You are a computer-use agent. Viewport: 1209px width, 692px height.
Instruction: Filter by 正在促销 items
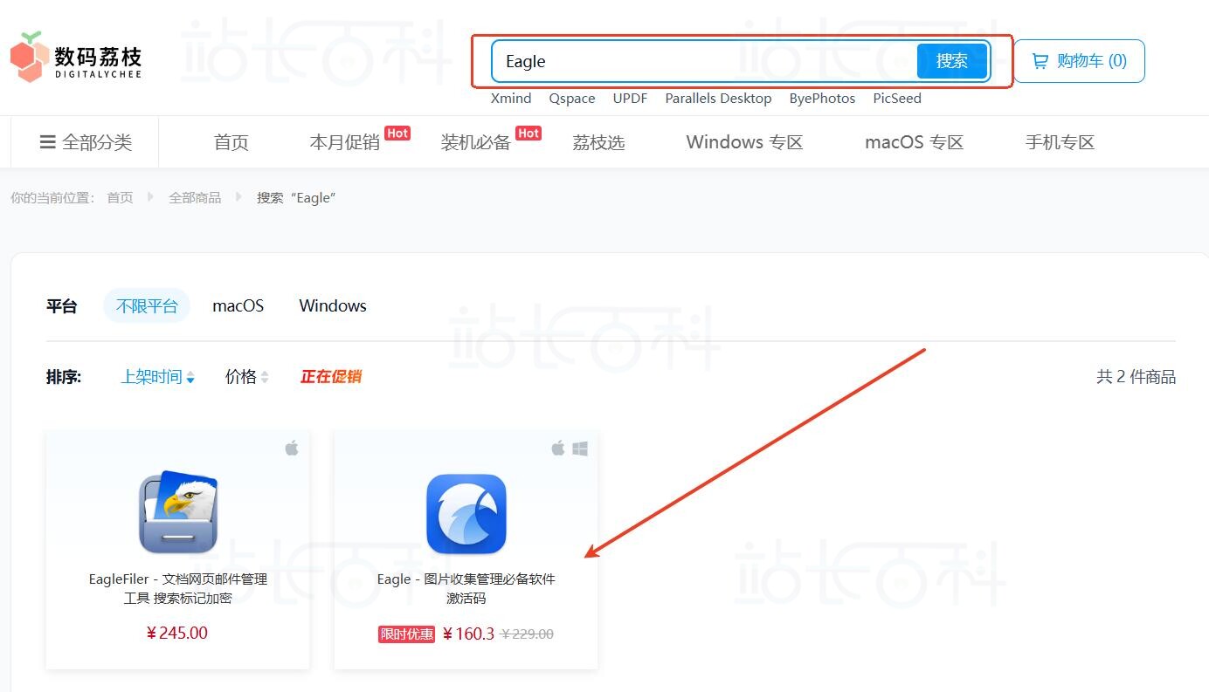[330, 377]
